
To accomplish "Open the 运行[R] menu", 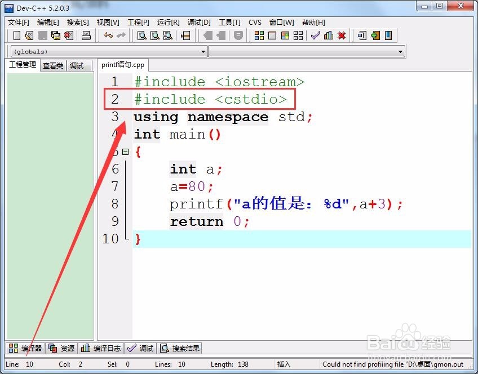I will [x=169, y=23].
